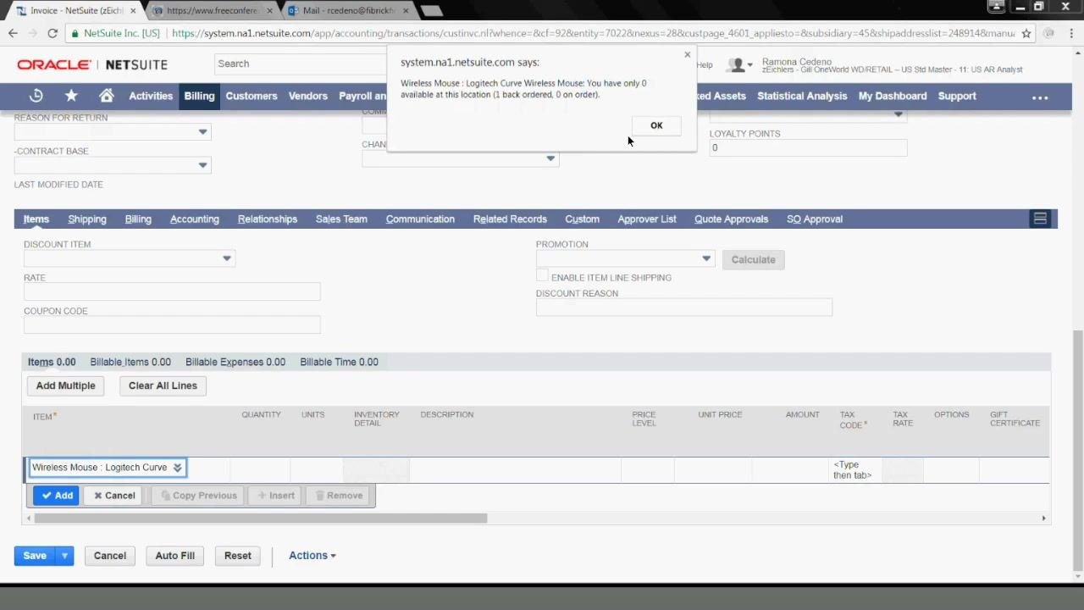Open the Support navigation menu

pos(957,96)
